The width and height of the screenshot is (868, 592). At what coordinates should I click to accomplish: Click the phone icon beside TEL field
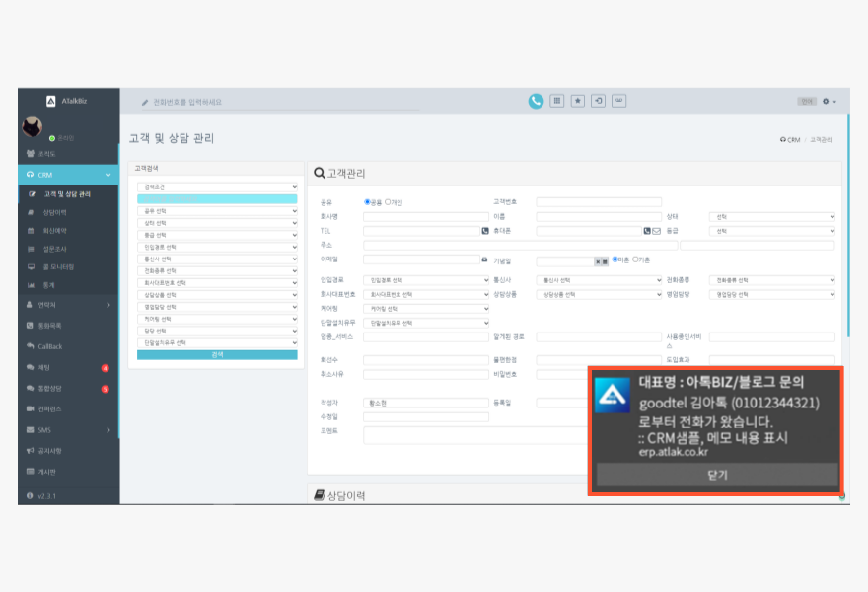point(485,231)
